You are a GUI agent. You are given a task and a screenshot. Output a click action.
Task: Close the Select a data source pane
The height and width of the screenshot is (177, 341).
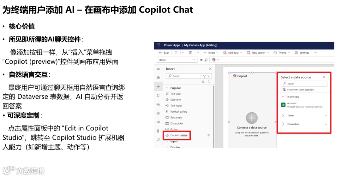[324, 77]
